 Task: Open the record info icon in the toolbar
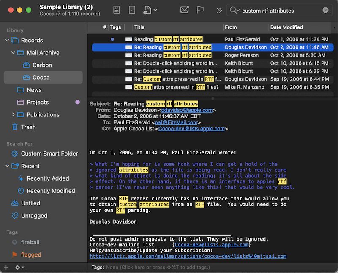[117, 10]
